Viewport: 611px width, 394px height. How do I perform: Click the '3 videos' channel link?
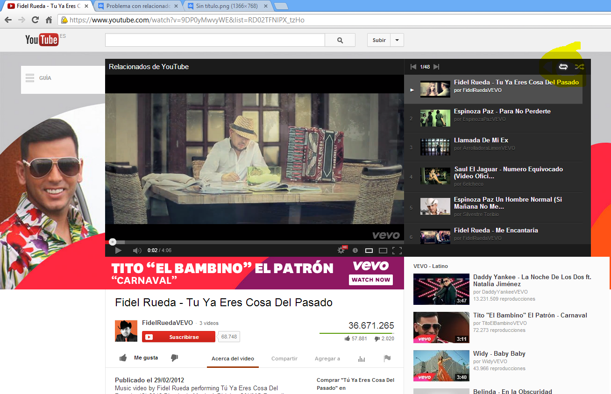click(x=209, y=323)
